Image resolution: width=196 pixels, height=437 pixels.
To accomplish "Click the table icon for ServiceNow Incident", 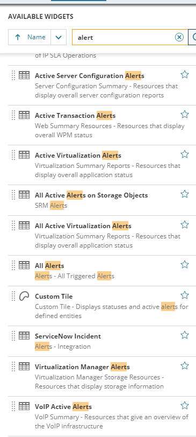I will 24,336.
